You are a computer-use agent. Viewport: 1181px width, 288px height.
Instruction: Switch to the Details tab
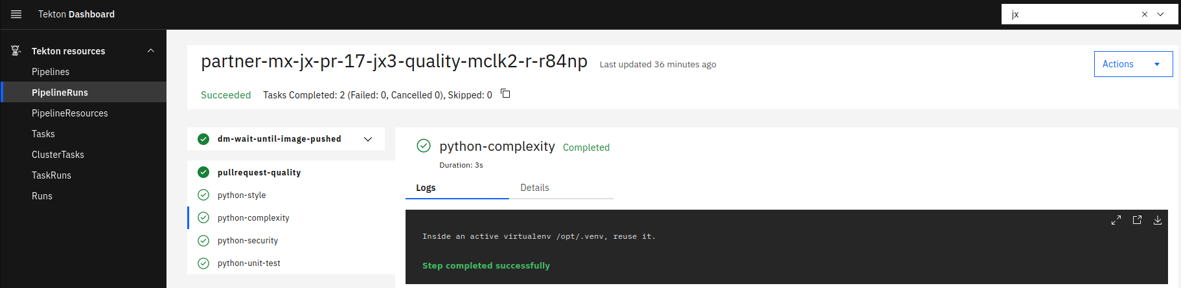tap(534, 188)
